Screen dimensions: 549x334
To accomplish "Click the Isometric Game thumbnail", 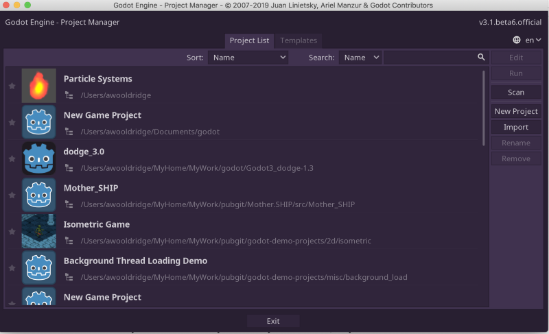I will (39, 231).
